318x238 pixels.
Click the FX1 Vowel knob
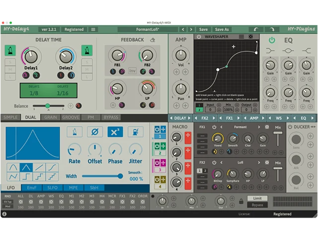218,138
